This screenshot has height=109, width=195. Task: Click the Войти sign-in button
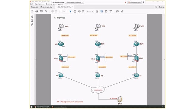(162, 7)
